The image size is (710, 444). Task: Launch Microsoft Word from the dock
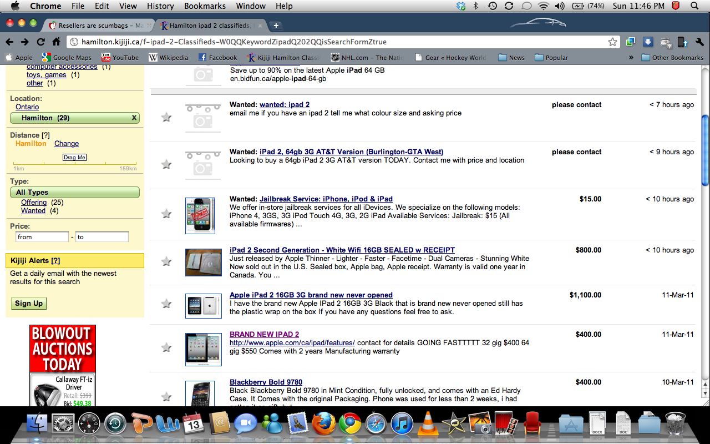(168, 424)
